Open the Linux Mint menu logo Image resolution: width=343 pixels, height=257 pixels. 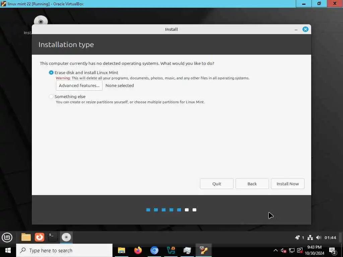[7, 237]
